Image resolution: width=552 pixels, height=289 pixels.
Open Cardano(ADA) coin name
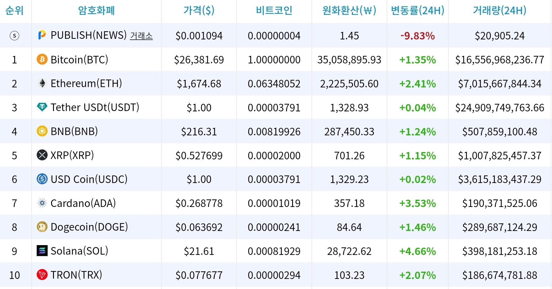(83, 203)
